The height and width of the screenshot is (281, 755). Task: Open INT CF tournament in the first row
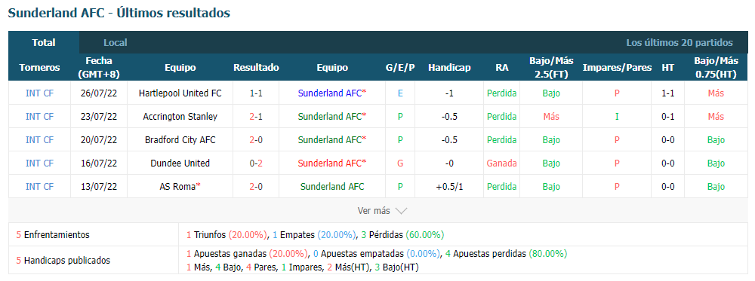coord(39,93)
